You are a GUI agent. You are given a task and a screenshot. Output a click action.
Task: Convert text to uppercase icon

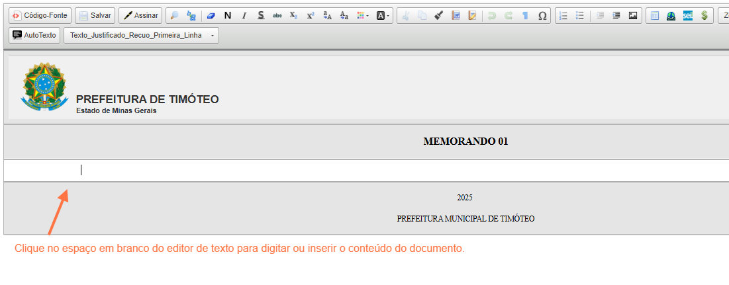coord(327,15)
